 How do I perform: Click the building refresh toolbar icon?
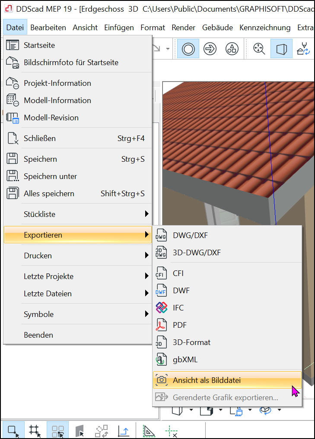(x=304, y=49)
